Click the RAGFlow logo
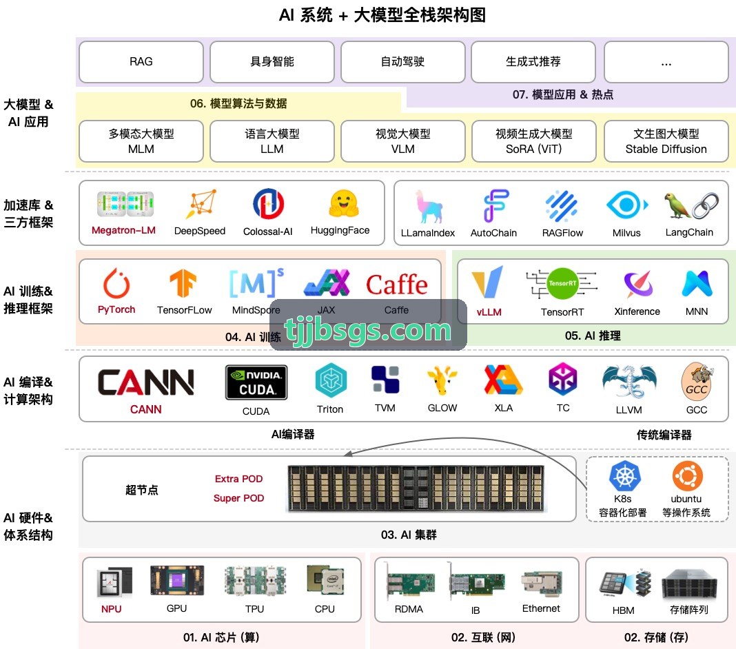The image size is (736, 649). click(562, 206)
